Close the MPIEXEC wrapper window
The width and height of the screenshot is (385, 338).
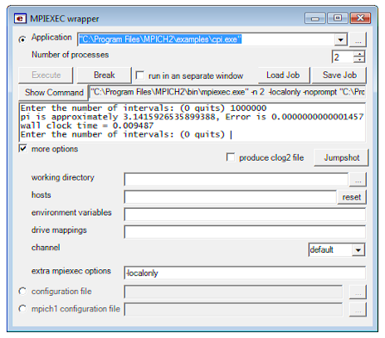(x=360, y=18)
